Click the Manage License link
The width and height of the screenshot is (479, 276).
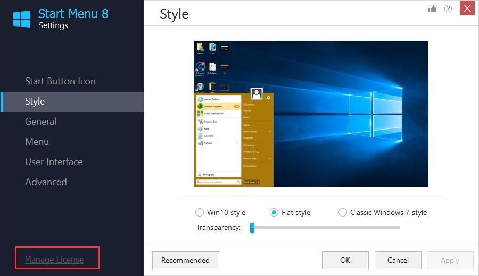[54, 260]
